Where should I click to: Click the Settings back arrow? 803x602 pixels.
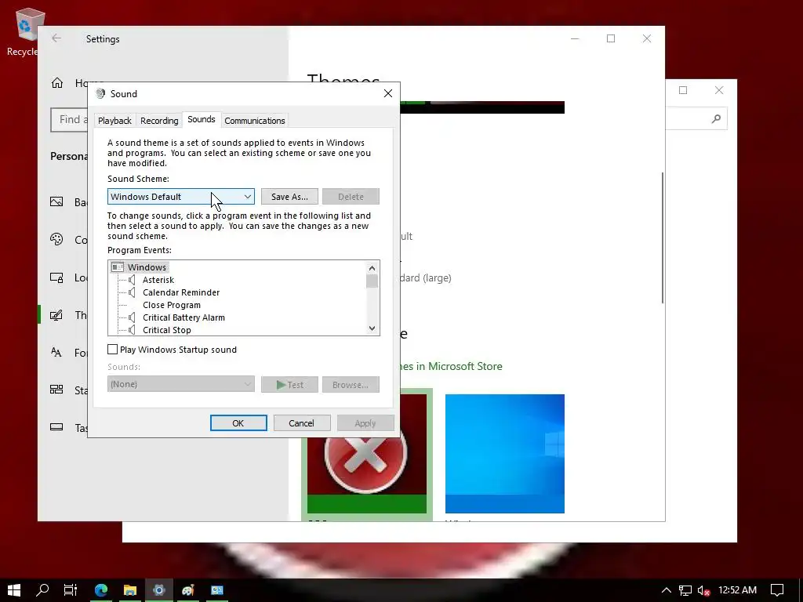[x=56, y=38]
